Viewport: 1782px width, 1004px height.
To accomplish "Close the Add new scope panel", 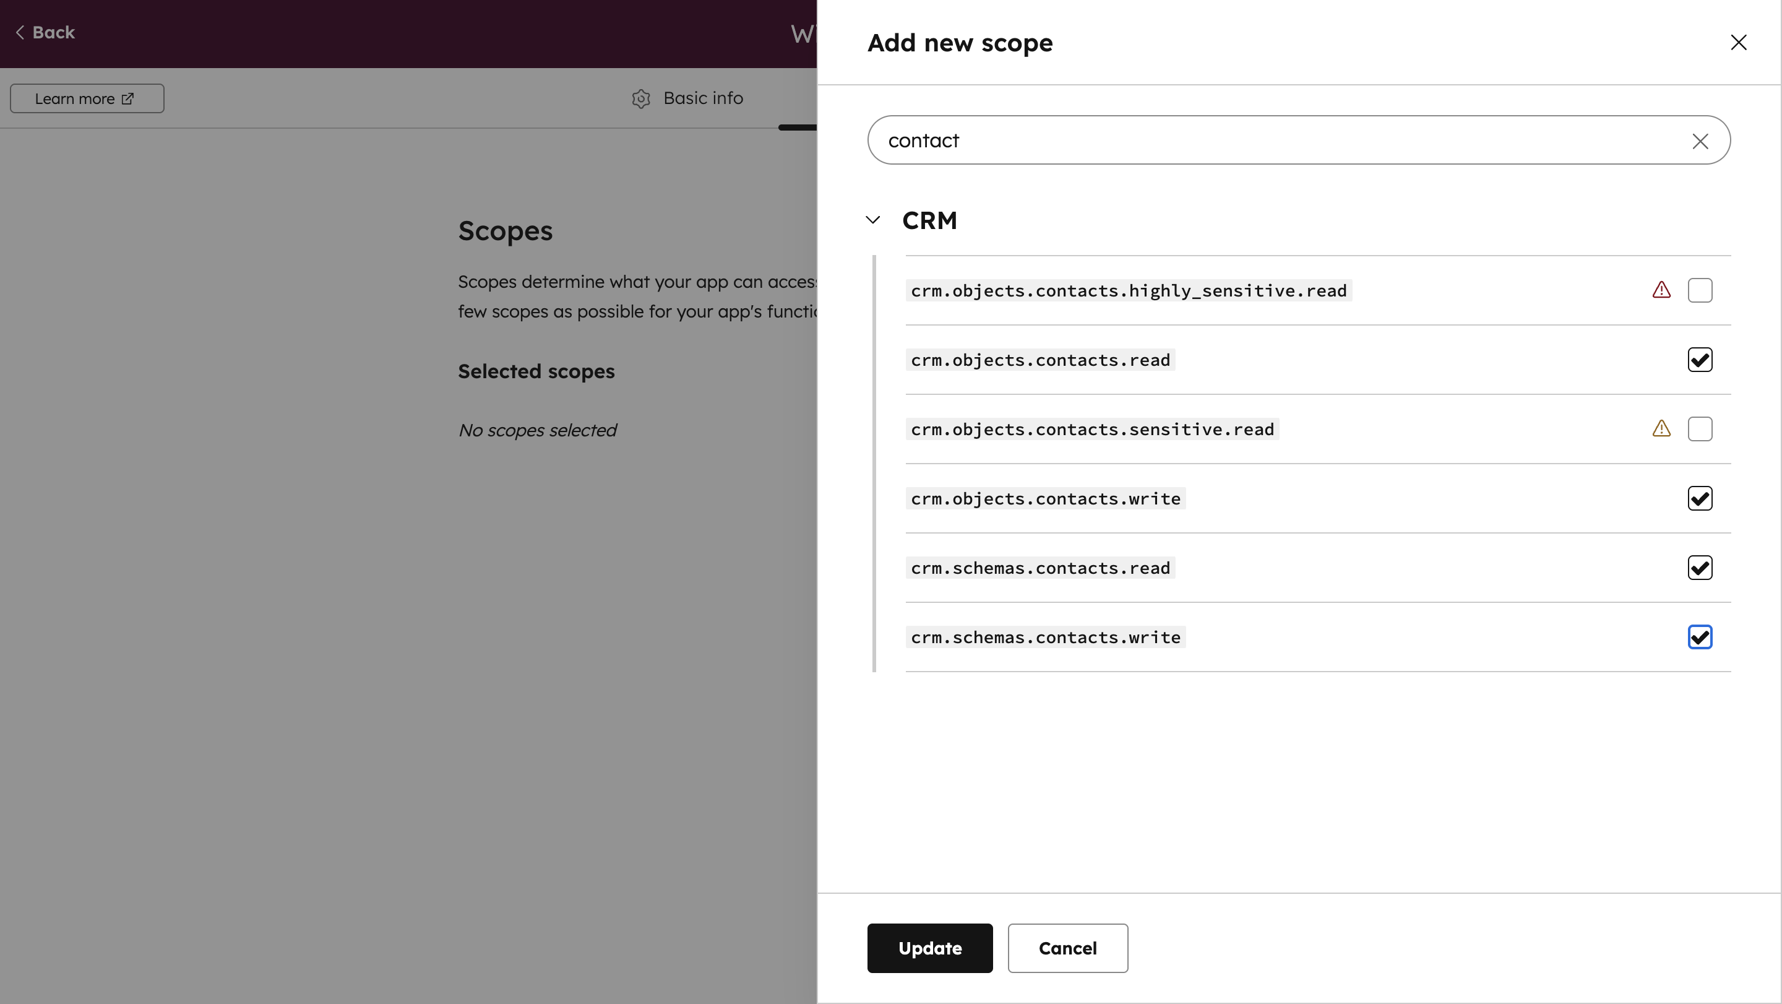I will pyautogui.click(x=1740, y=42).
